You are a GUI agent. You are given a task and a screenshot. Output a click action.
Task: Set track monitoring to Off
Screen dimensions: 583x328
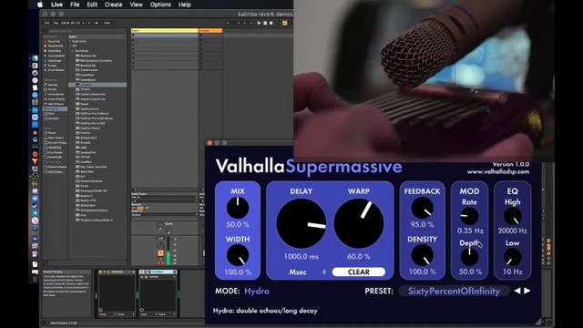[x=147, y=208]
